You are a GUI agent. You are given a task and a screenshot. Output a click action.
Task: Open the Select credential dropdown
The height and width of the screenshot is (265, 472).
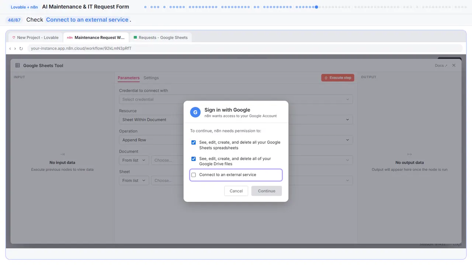tap(236, 99)
